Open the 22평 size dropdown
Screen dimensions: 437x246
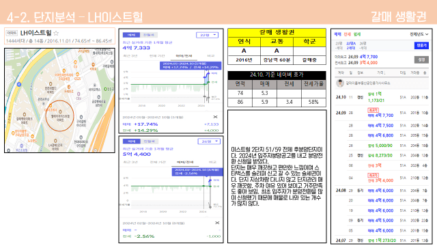(x=207, y=35)
